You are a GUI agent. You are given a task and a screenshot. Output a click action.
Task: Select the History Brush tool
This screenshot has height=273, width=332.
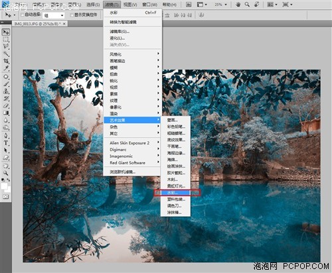pyautogui.click(x=6, y=99)
